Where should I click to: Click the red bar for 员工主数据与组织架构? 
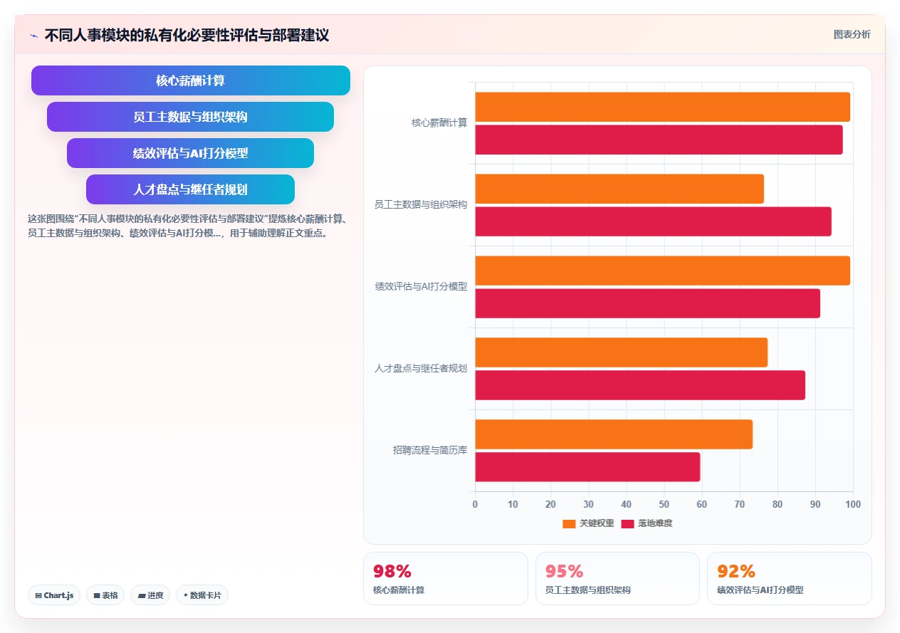(x=654, y=221)
